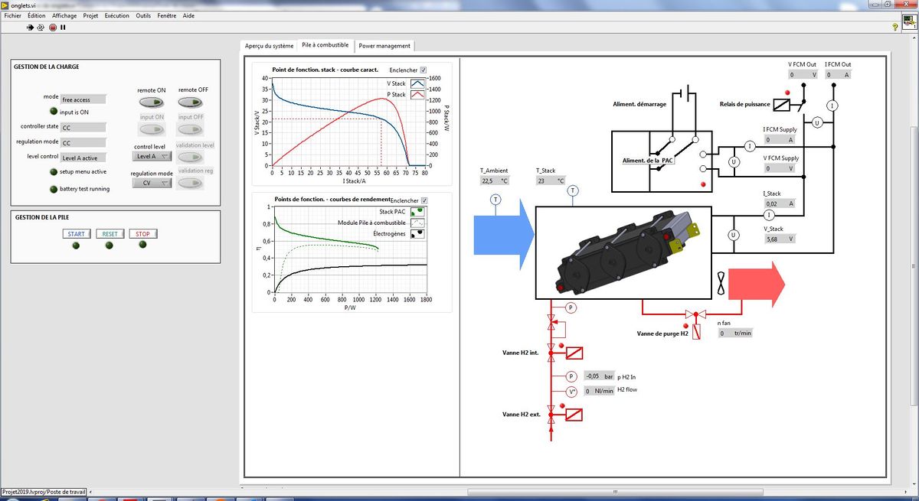
Task: Click the Run Continuously toolbar icon
Action: [x=41, y=27]
